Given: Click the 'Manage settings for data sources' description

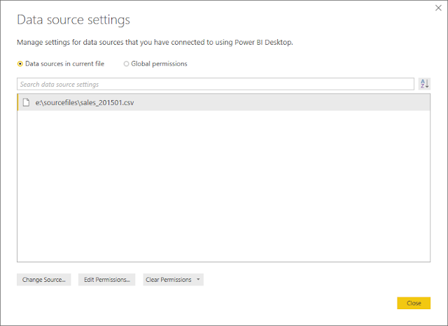Looking at the screenshot, I should click(155, 42).
